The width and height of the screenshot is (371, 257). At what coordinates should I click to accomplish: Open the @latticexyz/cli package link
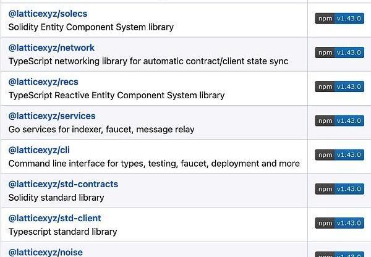click(40, 150)
